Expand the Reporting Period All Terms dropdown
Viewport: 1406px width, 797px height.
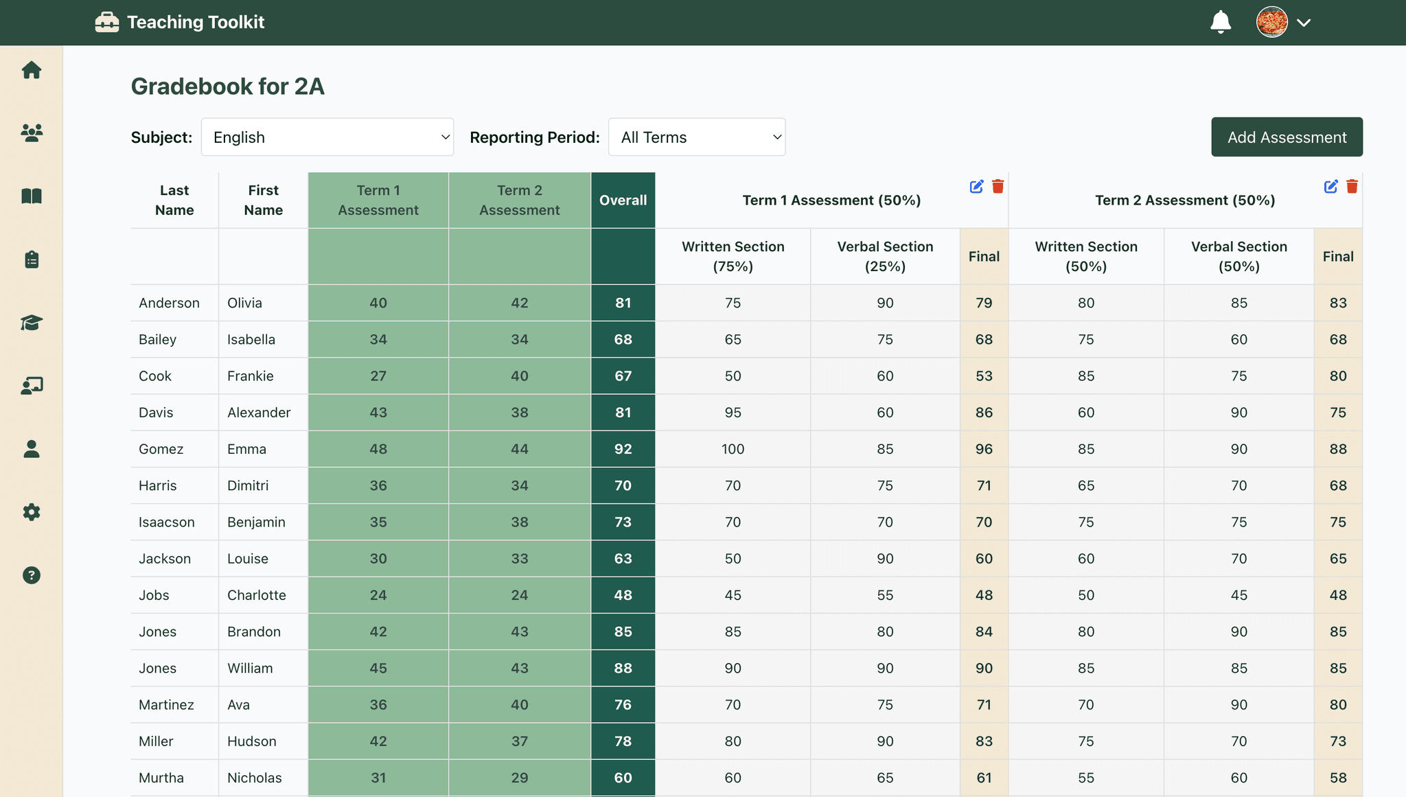click(696, 137)
